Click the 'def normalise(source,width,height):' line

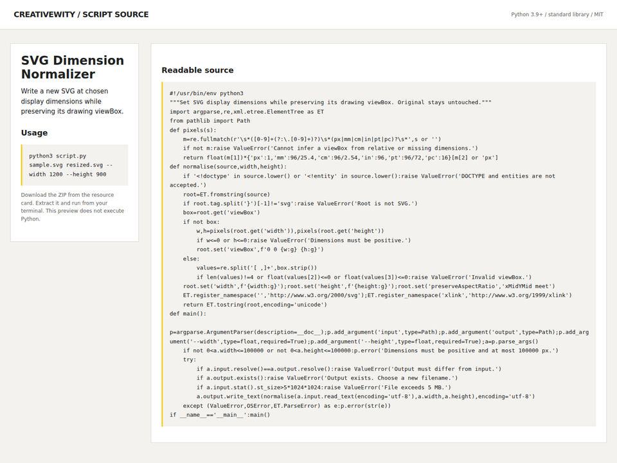228,167
